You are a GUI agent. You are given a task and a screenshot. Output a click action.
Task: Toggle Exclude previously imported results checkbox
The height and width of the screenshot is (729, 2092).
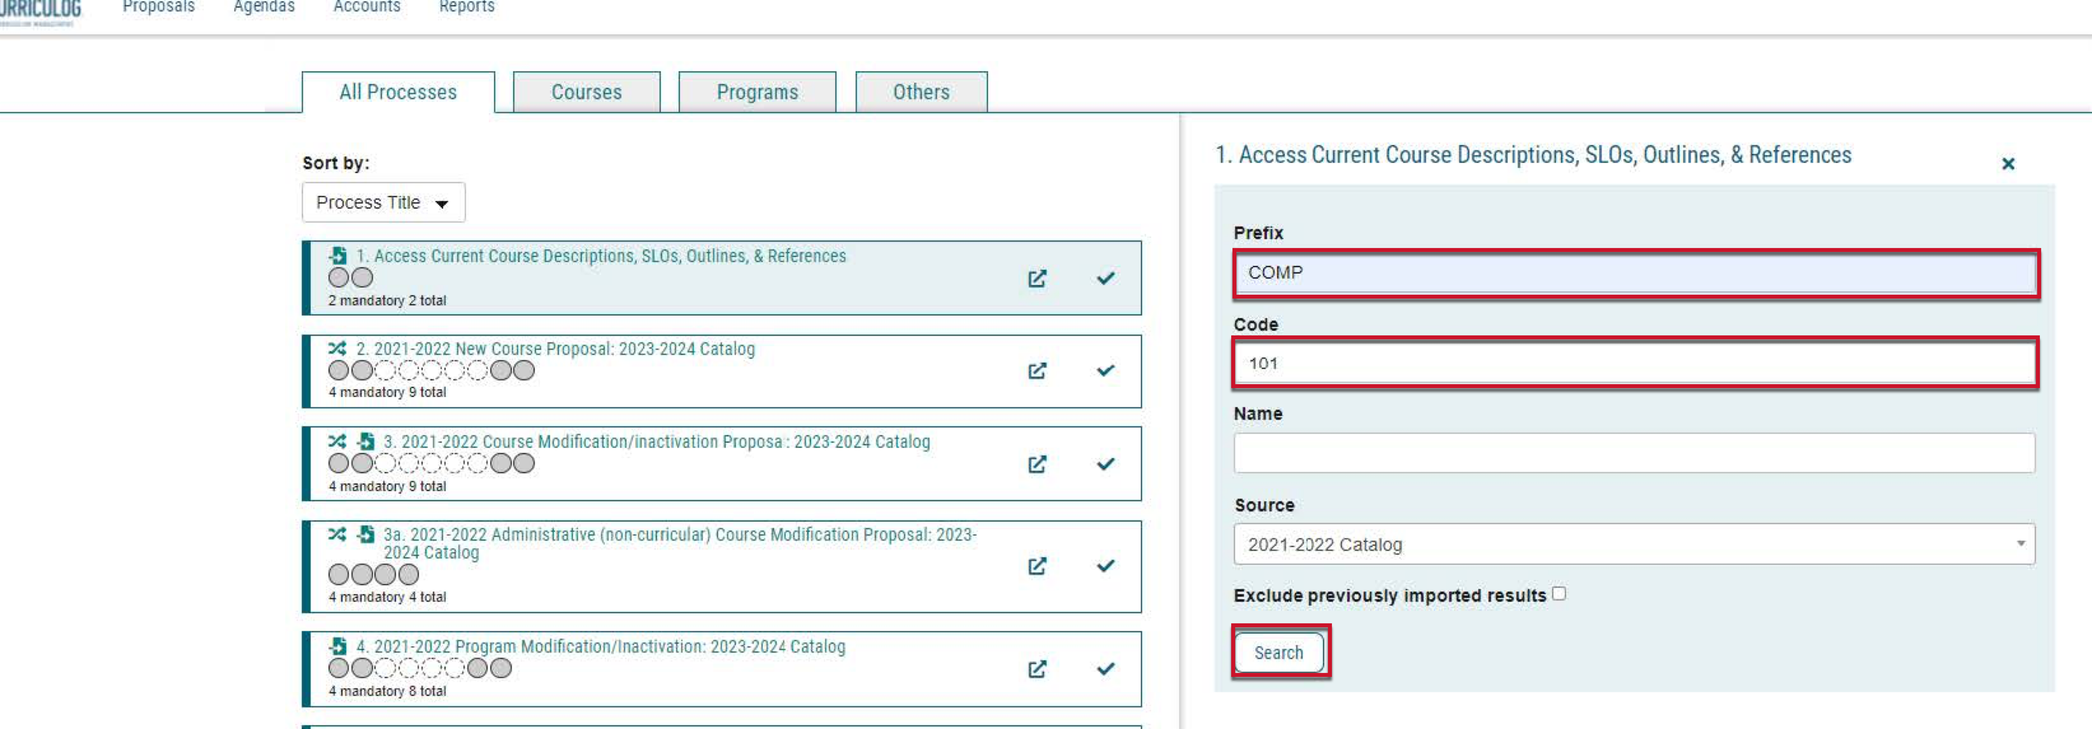point(1558,593)
